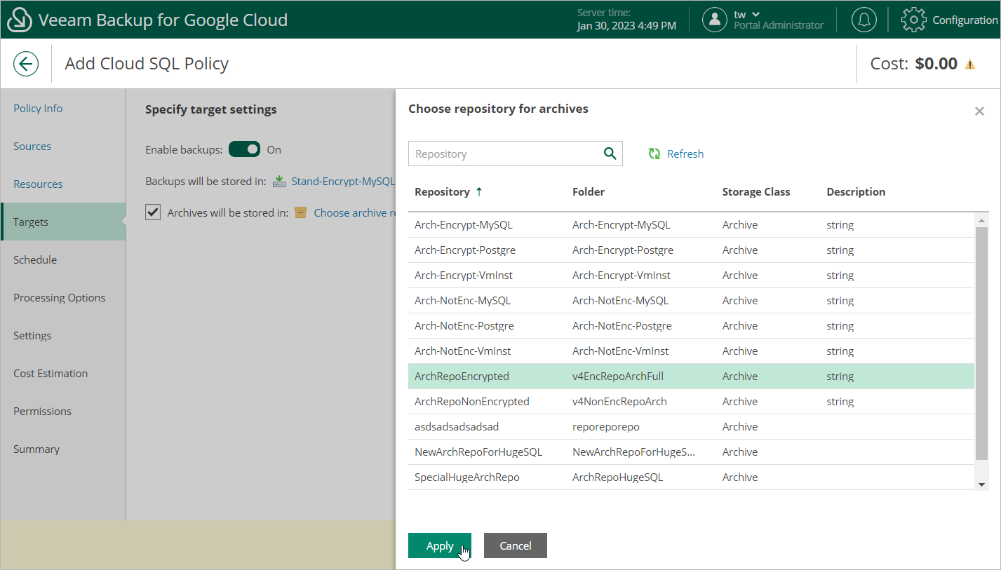Click the cost warning triangle icon
This screenshot has width=1001, height=570.
click(970, 65)
